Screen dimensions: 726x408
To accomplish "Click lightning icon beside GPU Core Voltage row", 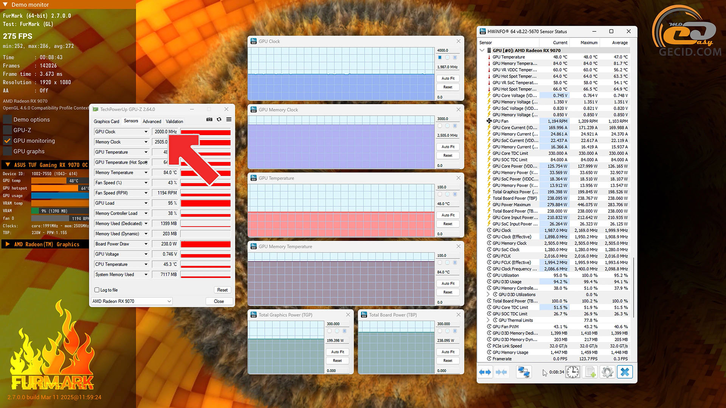I will pos(489,96).
